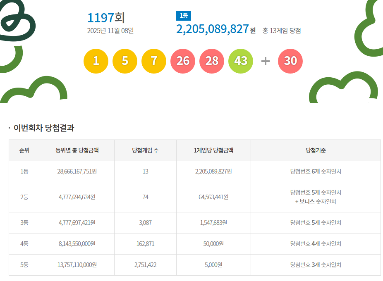
Task: Click the 2등 rank cell
Action: 24,197
